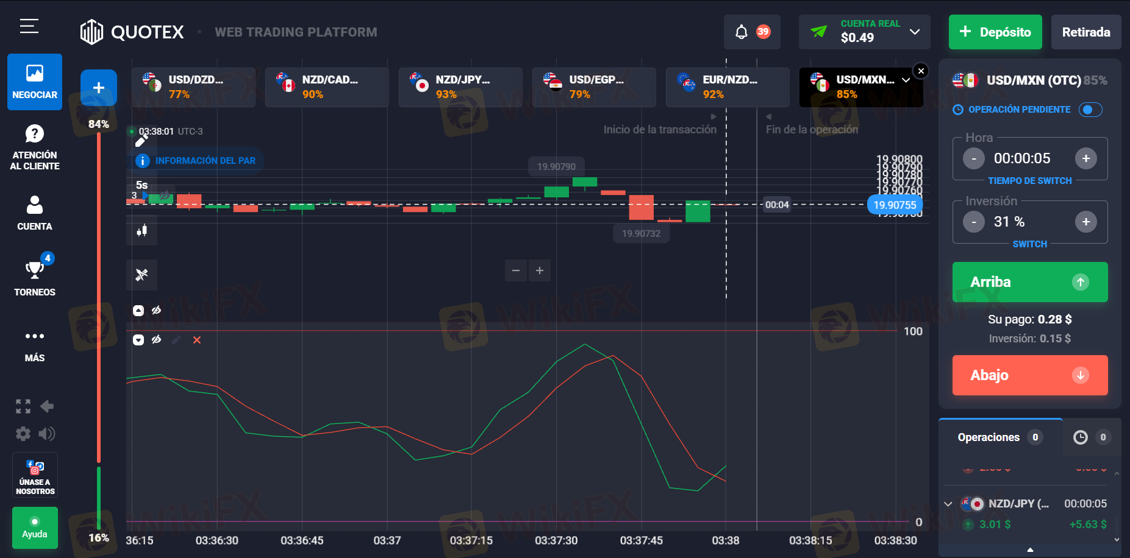
Task: Toggle the Operación Pendiente switch
Action: [x=1090, y=110]
